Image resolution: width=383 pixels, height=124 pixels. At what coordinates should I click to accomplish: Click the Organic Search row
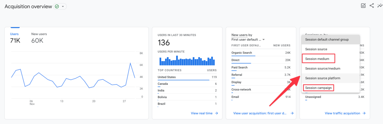[x=261, y=53]
